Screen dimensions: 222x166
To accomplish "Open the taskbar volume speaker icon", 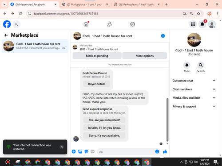I will (196, 162).
